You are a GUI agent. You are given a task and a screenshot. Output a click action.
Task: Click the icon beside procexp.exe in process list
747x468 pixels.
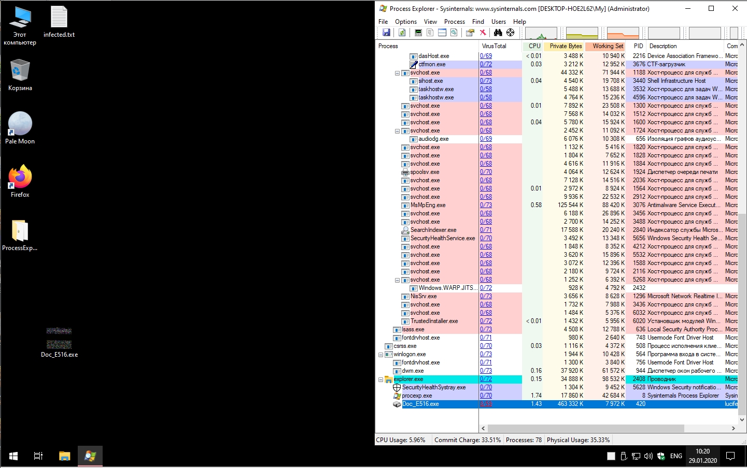pyautogui.click(x=397, y=396)
